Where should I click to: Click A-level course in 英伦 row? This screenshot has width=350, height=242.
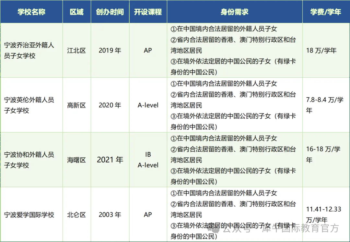click(x=148, y=105)
